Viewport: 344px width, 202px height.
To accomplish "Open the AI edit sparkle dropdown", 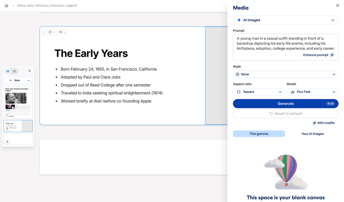I will 62,32.
